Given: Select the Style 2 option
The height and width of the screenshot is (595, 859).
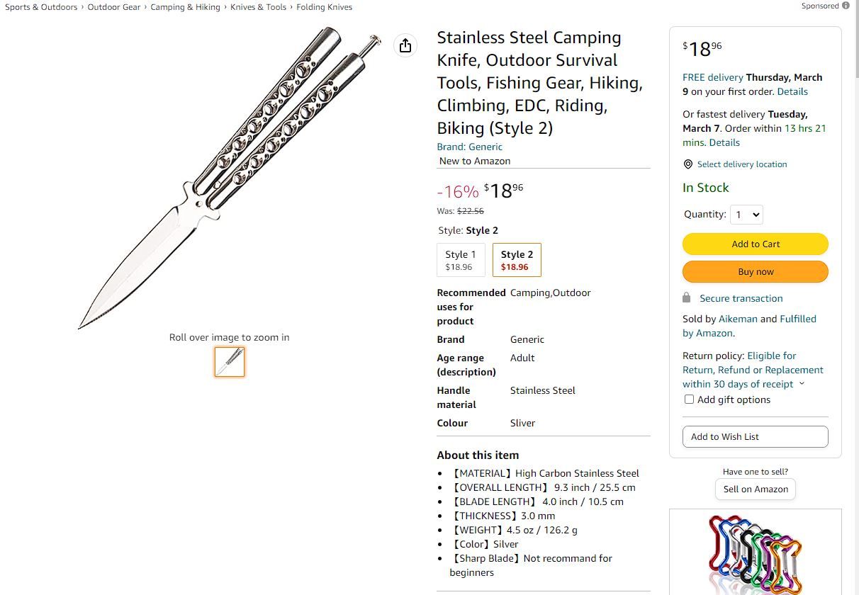Looking at the screenshot, I should coord(517,259).
